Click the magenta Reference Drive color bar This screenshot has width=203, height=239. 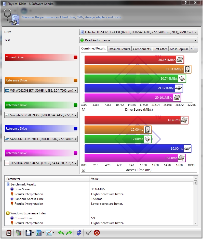click(x=41, y=153)
